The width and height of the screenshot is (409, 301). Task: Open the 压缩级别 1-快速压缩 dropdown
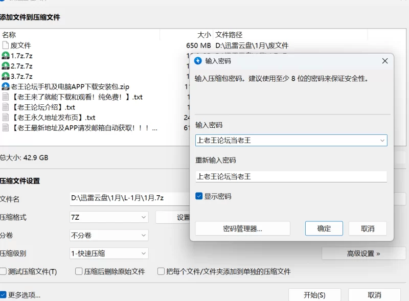coord(109,253)
